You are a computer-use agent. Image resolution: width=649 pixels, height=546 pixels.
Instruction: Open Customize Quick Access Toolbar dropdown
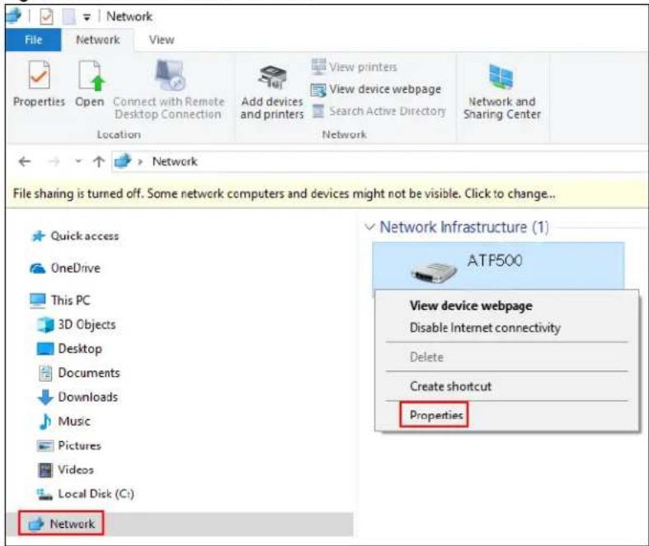click(87, 17)
